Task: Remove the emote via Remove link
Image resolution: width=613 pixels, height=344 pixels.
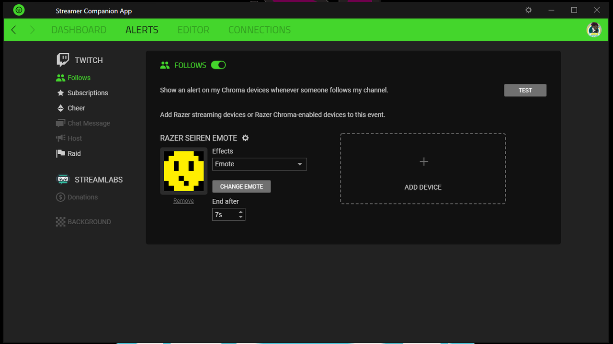Action: [x=183, y=201]
